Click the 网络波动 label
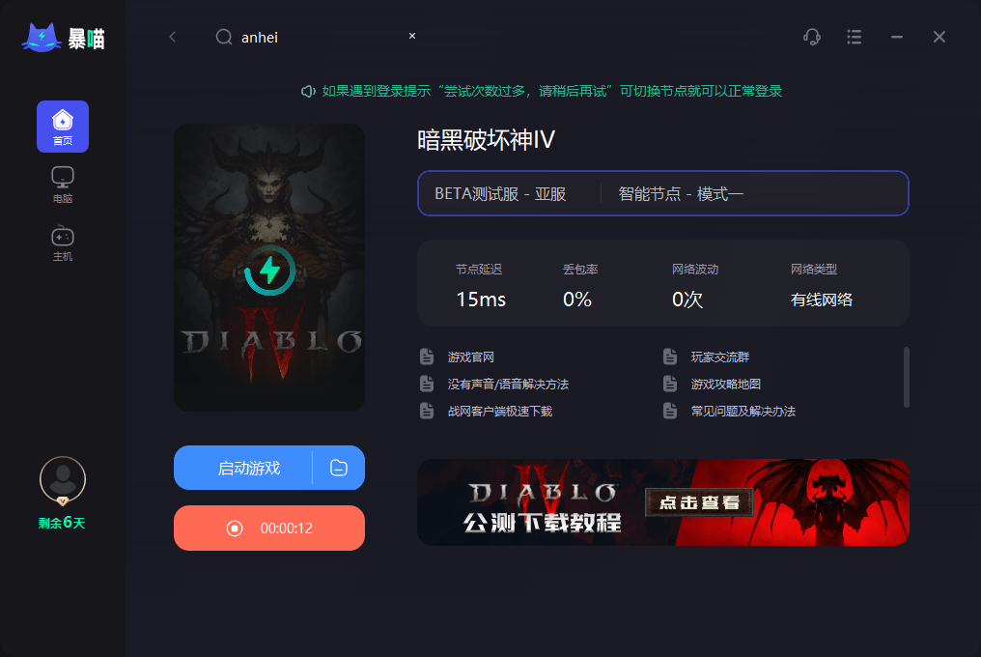Image resolution: width=981 pixels, height=657 pixels. [x=695, y=270]
